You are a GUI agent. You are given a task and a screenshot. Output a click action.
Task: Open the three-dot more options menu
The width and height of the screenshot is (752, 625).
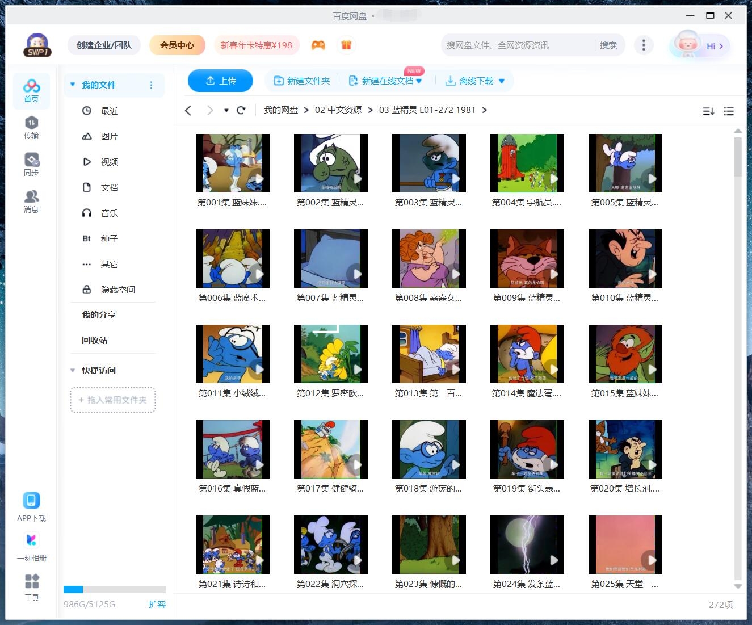click(x=644, y=44)
